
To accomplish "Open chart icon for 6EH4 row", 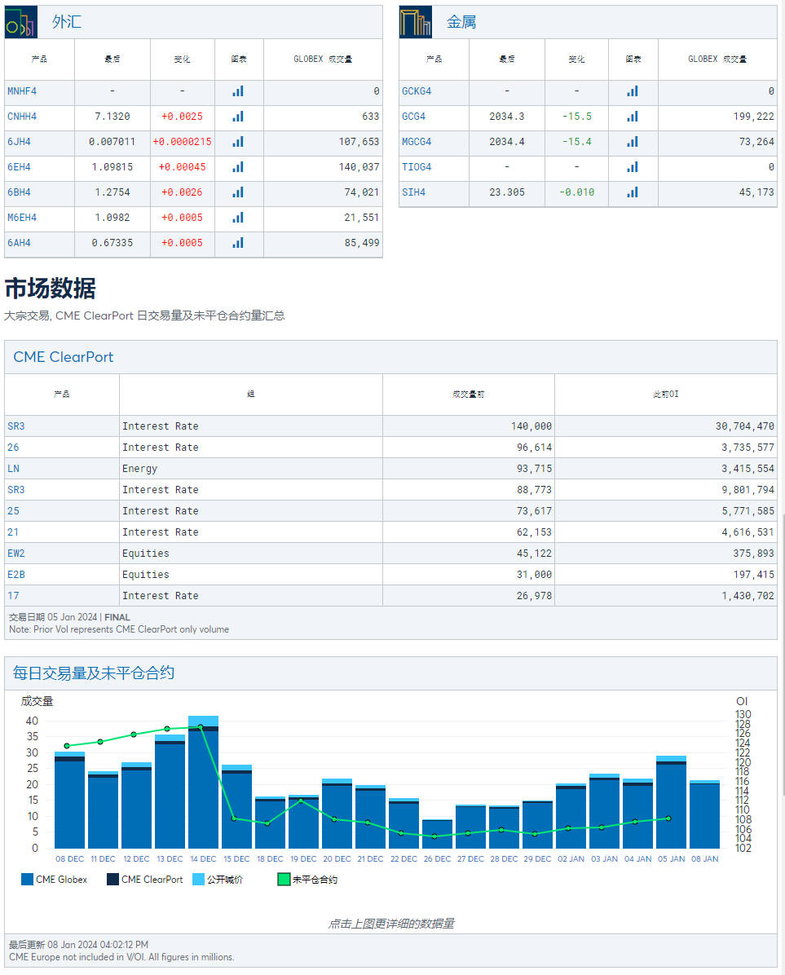I will point(238,167).
